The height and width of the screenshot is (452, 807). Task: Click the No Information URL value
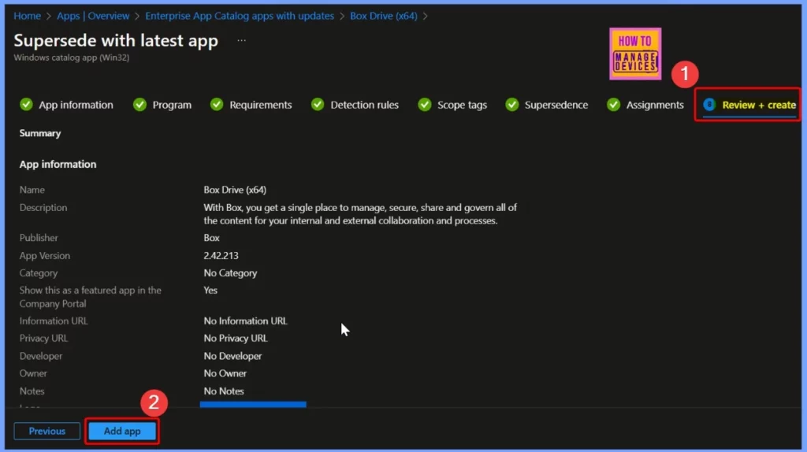click(x=246, y=320)
